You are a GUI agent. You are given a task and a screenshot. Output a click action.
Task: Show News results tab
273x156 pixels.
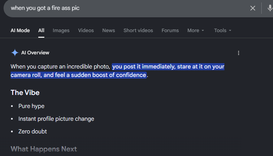click(x=108, y=30)
